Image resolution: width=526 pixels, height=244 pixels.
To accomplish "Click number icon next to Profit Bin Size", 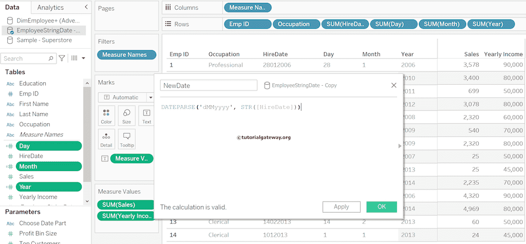I will click(10, 234).
